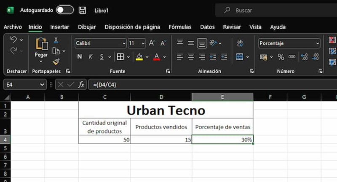
Task: Expand the underline style dropdown
Action: click(110, 57)
